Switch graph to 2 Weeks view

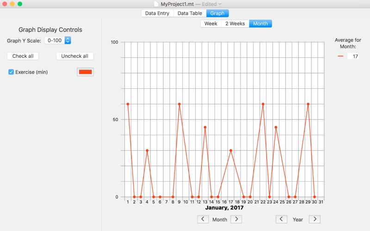235,24
